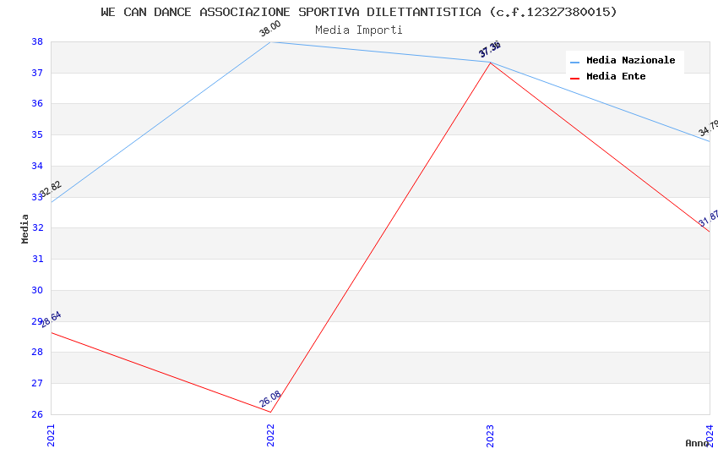Click the y-axis Media title

coord(24,228)
